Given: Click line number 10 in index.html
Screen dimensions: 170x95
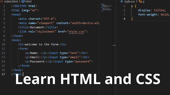Looking at the screenshot, I should tap(3, 44).
